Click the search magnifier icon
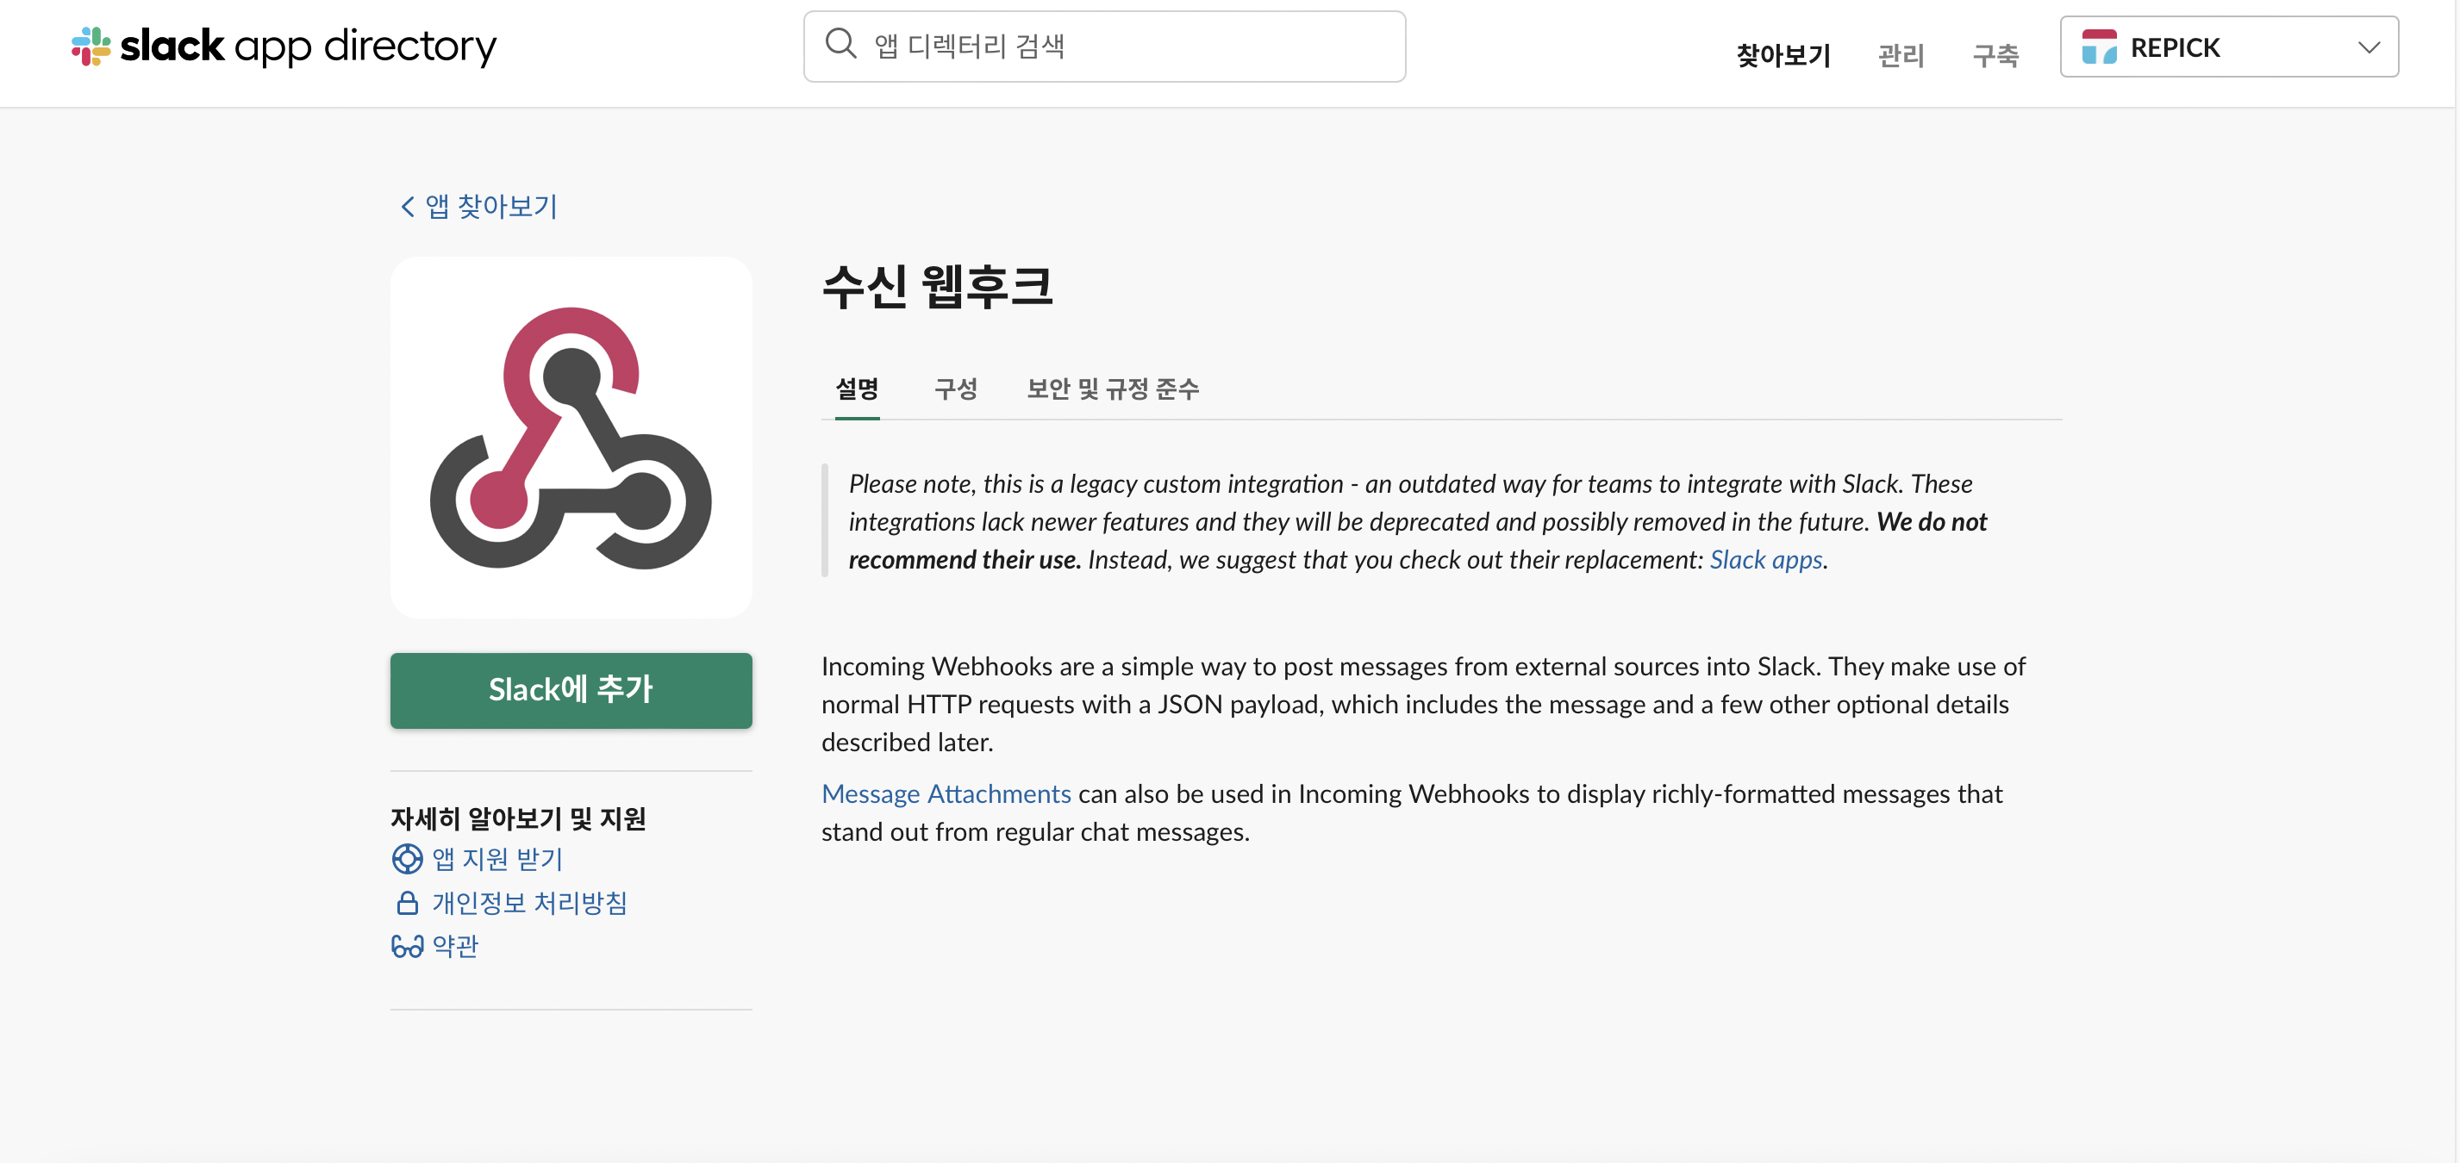The height and width of the screenshot is (1163, 2460). (x=840, y=45)
